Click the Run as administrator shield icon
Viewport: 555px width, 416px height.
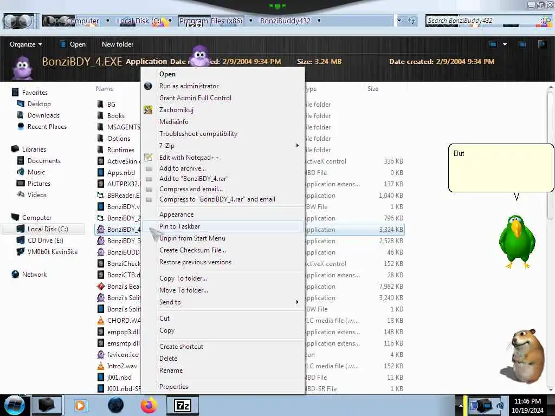(x=148, y=86)
